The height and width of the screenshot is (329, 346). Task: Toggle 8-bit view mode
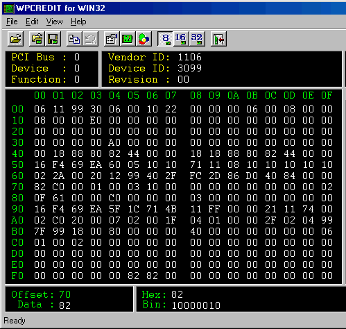click(x=165, y=39)
